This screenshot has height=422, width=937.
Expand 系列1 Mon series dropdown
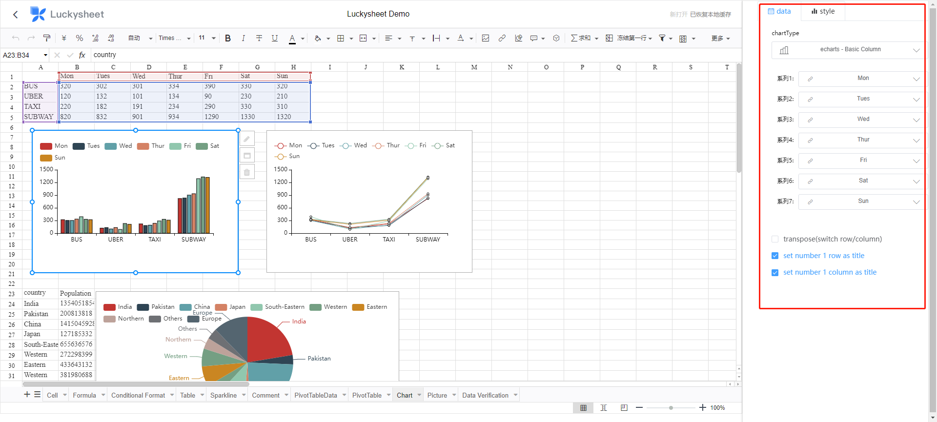point(861,79)
